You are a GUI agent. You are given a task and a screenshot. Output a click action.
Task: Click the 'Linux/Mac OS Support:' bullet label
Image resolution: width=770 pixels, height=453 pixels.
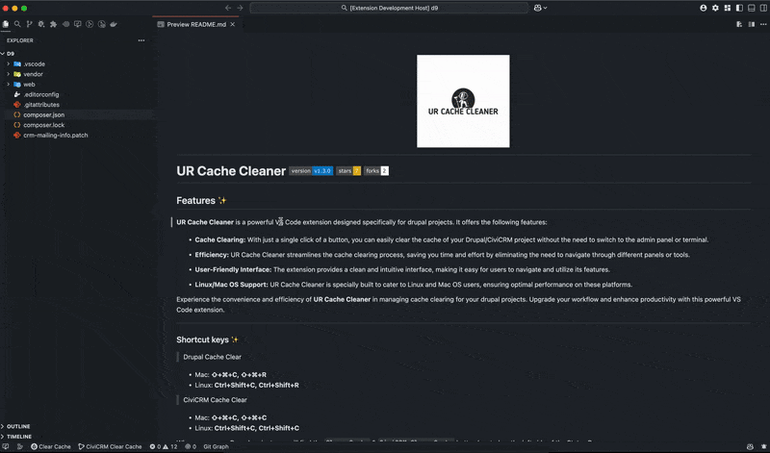231,285
